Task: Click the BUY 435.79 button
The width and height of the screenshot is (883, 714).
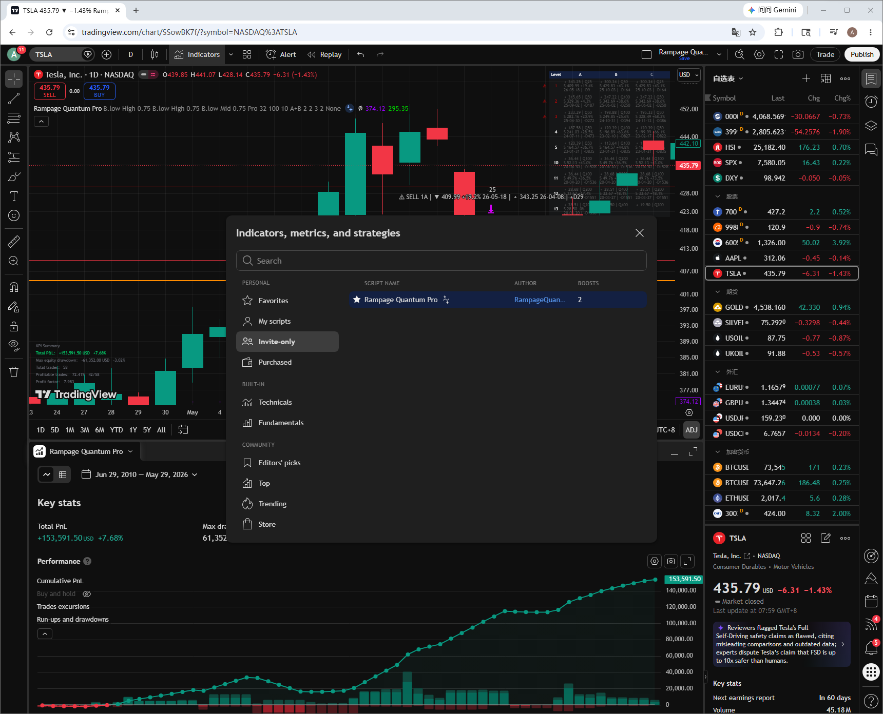Action: tap(99, 91)
